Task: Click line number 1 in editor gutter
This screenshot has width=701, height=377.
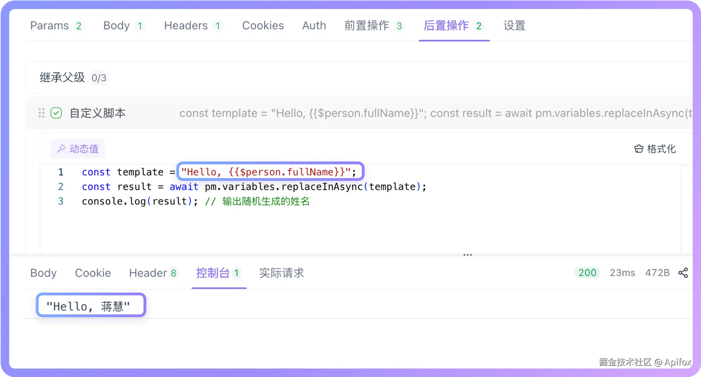Action: tap(61, 172)
